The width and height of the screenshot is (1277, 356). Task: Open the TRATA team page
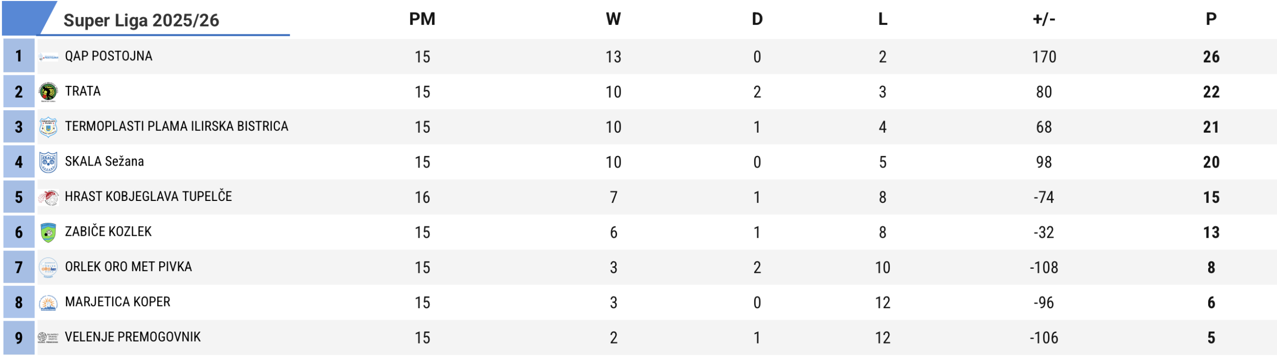click(83, 91)
